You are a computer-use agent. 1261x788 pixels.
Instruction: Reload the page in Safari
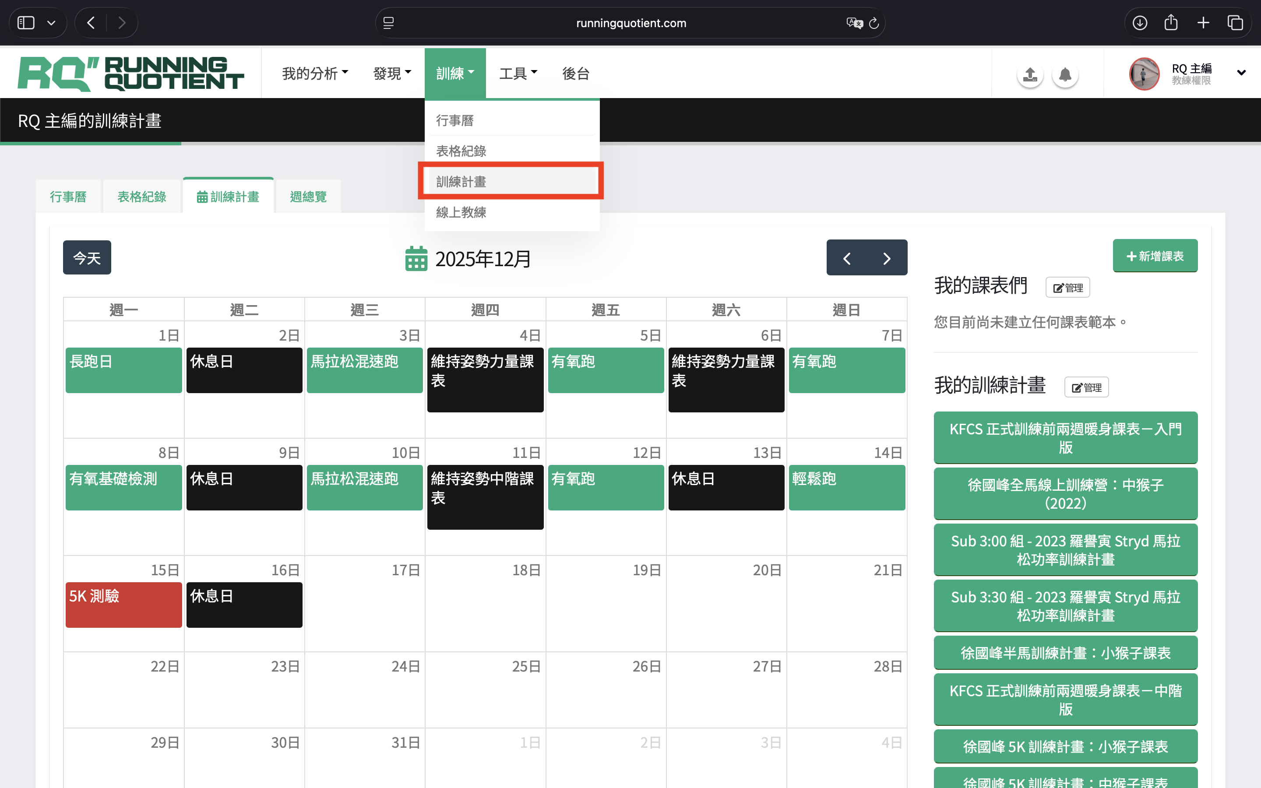pyautogui.click(x=874, y=23)
